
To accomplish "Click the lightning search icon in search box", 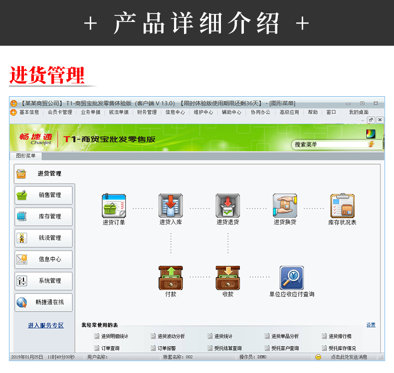I will coord(371,144).
